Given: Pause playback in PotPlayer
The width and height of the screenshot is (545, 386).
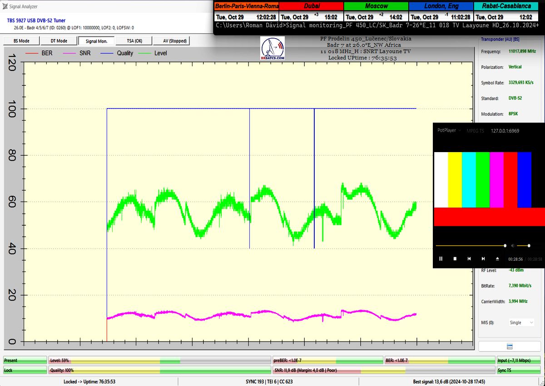Looking at the screenshot, I should click(x=441, y=259).
